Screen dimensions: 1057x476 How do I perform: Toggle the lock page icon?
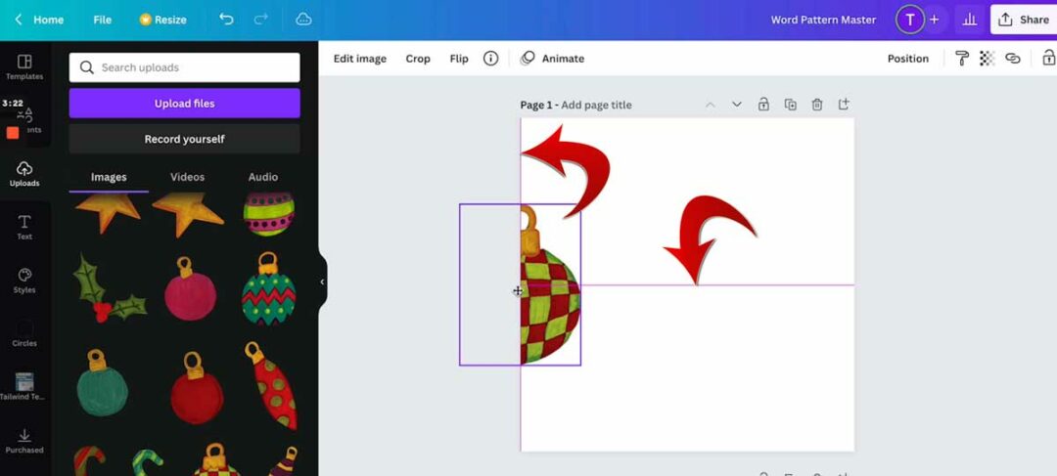[x=763, y=105]
